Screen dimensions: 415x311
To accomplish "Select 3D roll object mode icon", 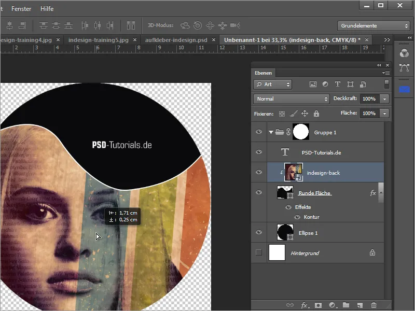I will click(198, 25).
